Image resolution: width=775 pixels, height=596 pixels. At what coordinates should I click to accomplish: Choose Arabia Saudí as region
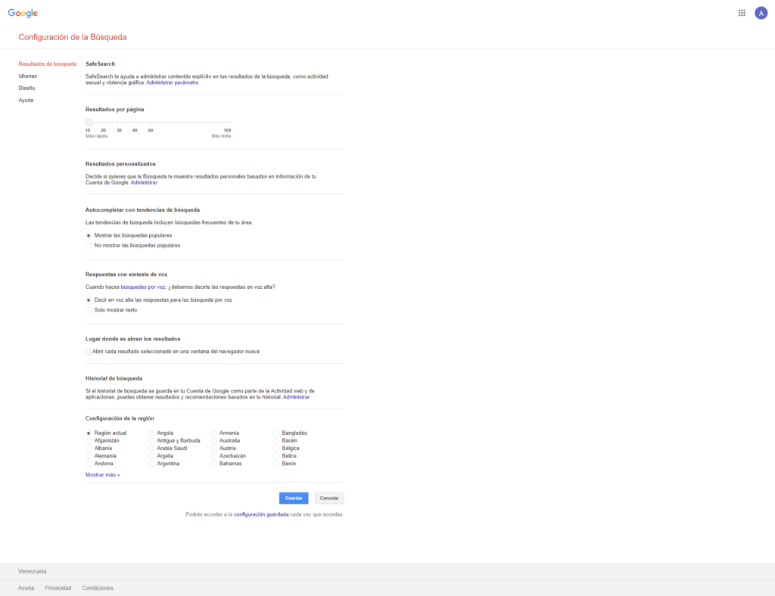[x=151, y=449]
